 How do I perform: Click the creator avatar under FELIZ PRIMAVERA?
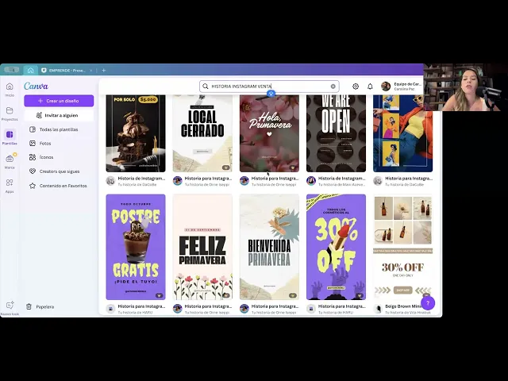point(178,309)
